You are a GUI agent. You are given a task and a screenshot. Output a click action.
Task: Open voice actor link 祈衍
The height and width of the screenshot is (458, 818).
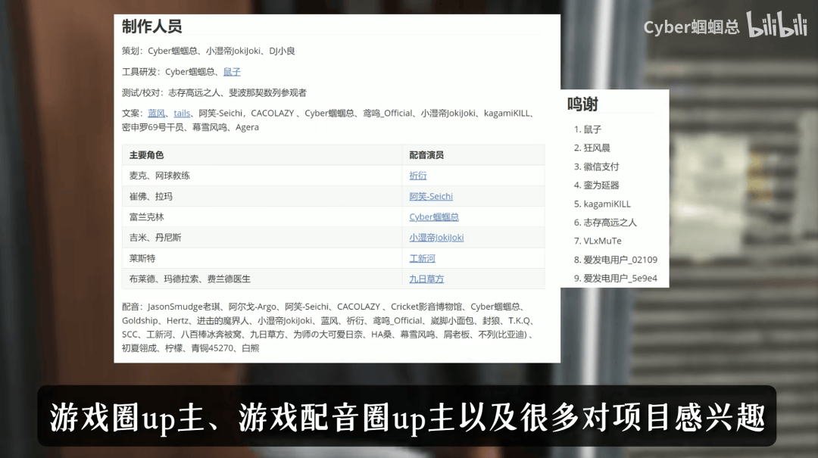click(418, 176)
